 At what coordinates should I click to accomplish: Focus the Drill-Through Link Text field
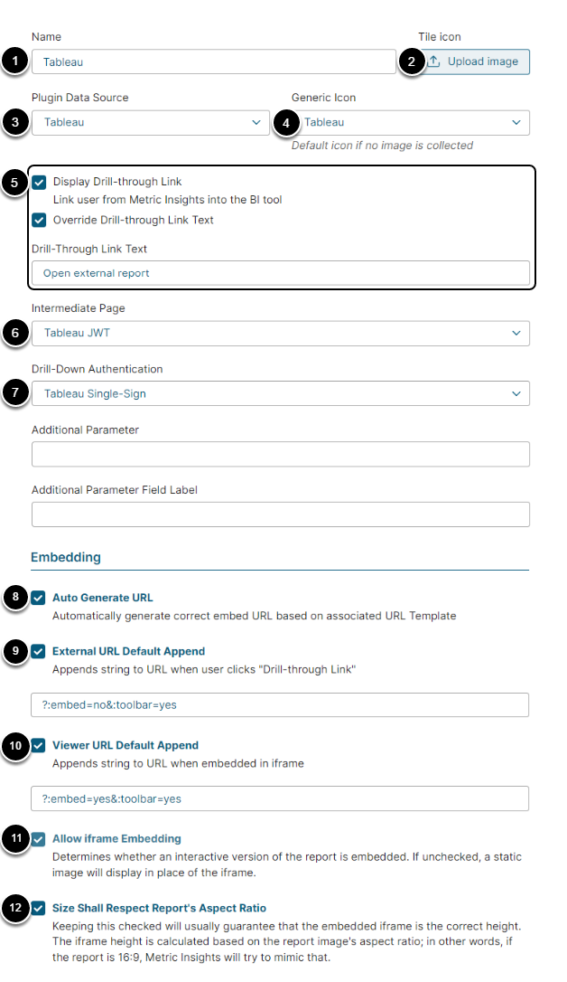tap(280, 273)
